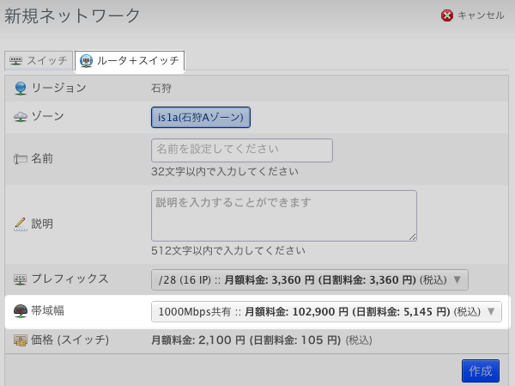Click the zone icon beside ゾーン
Screen dimensions: 515x386
21,116
